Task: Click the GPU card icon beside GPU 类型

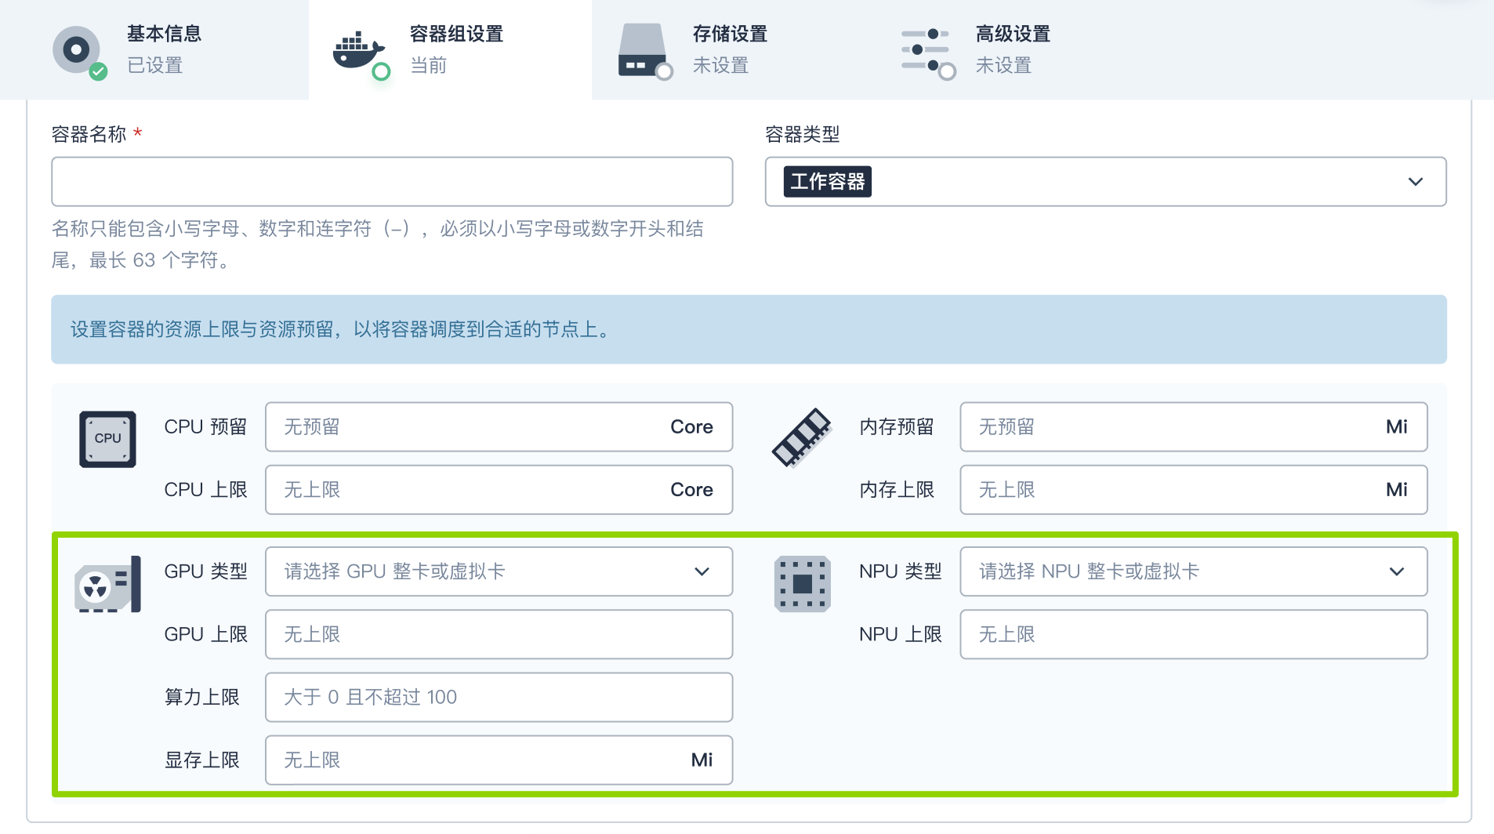Action: pos(107,584)
